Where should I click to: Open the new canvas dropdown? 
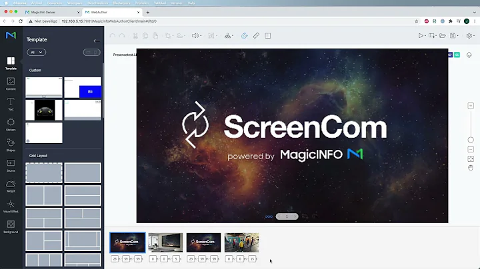click(x=433, y=36)
